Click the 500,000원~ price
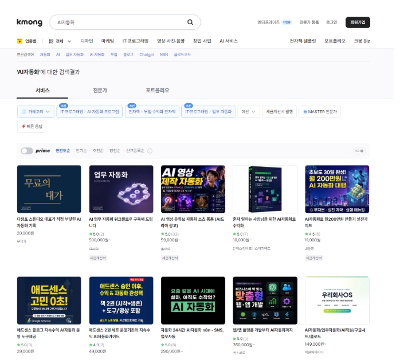 pos(100,240)
